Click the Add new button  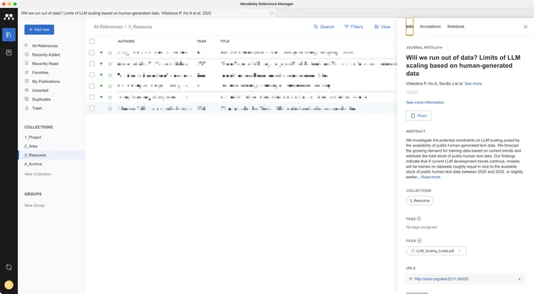[39, 30]
